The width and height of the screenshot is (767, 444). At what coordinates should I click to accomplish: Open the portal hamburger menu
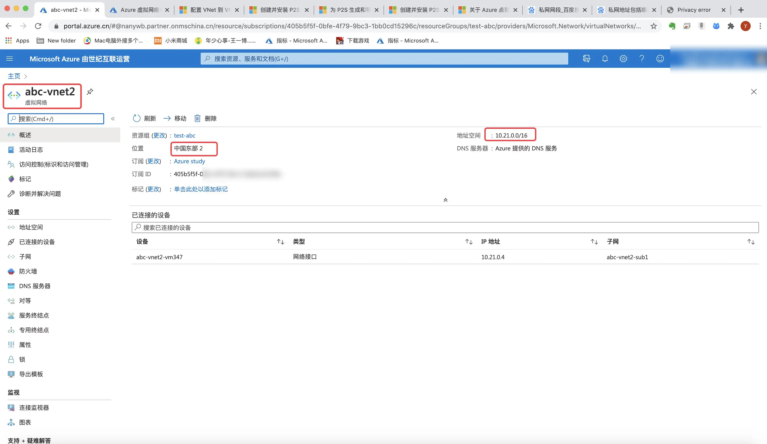9,59
